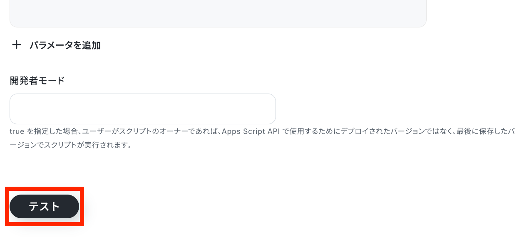Click the help text mentioning Apps Script API

tap(262, 132)
